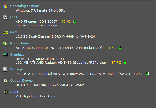Click the RAM memory stick icon

[x=5, y=32]
